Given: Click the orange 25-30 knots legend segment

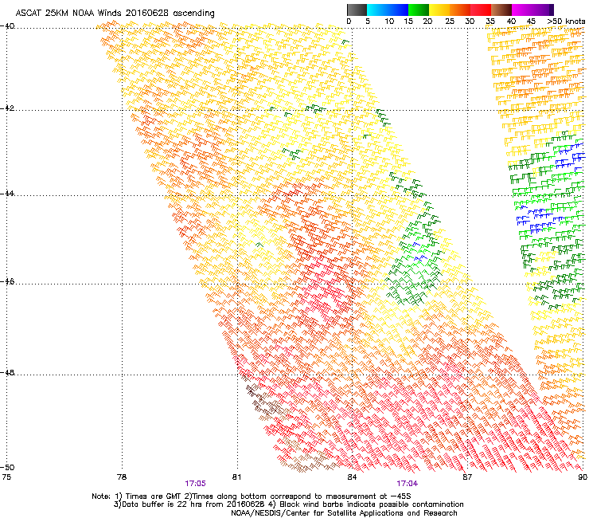Looking at the screenshot, I should (460, 10).
